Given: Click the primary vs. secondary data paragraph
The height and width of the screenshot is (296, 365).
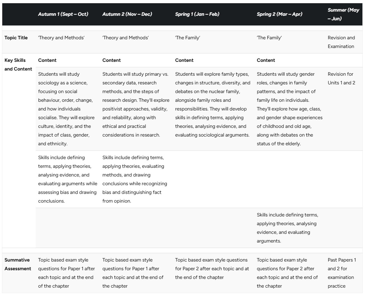Looking at the screenshot, I should pyautogui.click(x=136, y=104).
